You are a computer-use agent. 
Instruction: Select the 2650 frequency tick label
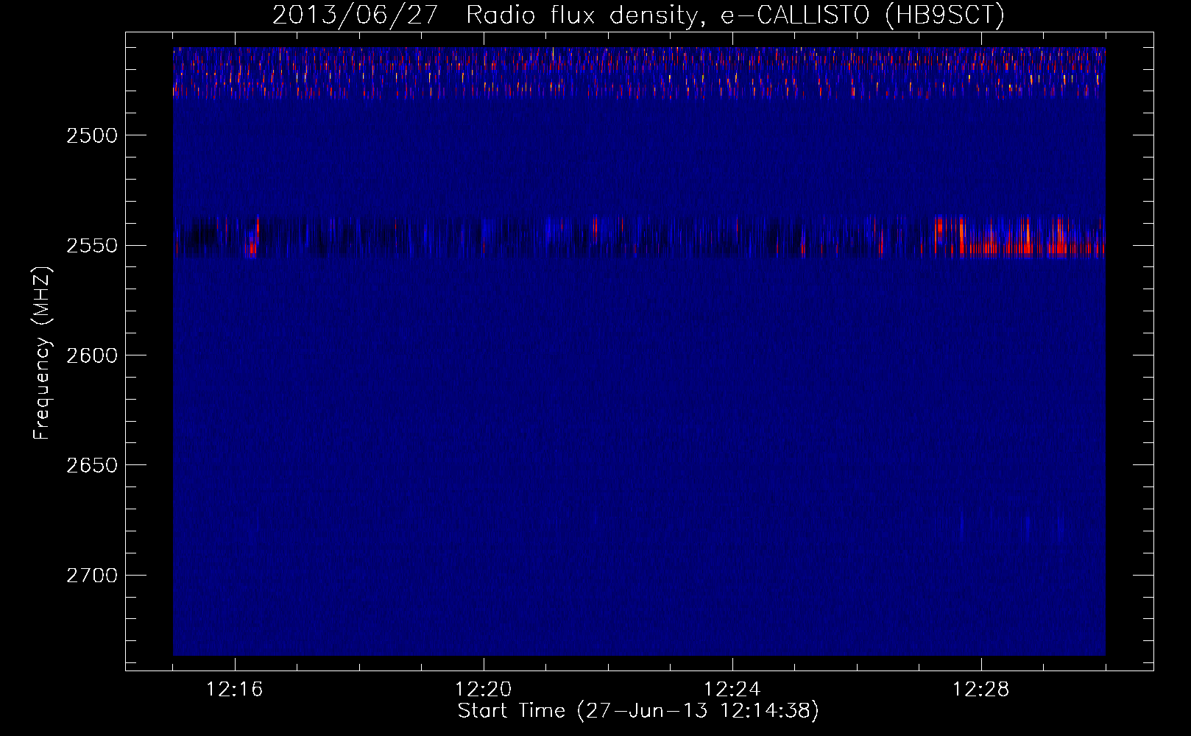click(x=92, y=465)
